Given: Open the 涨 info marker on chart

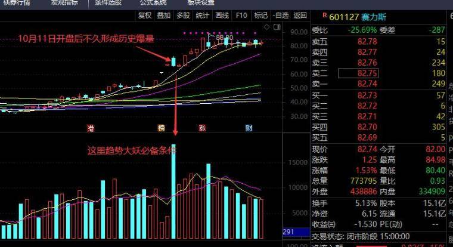Looking at the screenshot, I should [x=202, y=128].
